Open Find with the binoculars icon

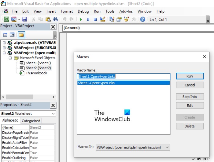coord(55,19)
